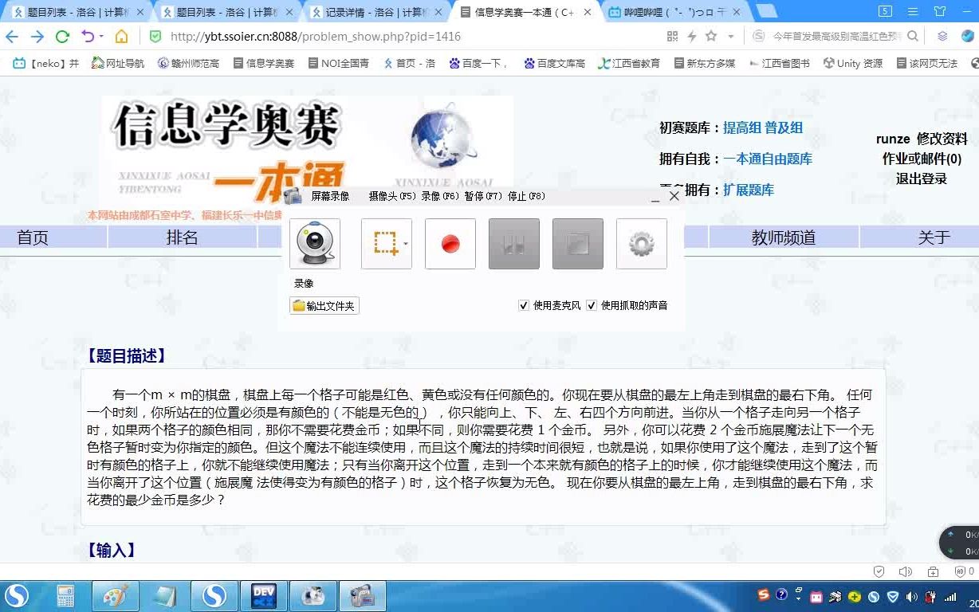This screenshot has height=612, width=979.
Task: Click the greyed-out pause icon
Action: 513,244
